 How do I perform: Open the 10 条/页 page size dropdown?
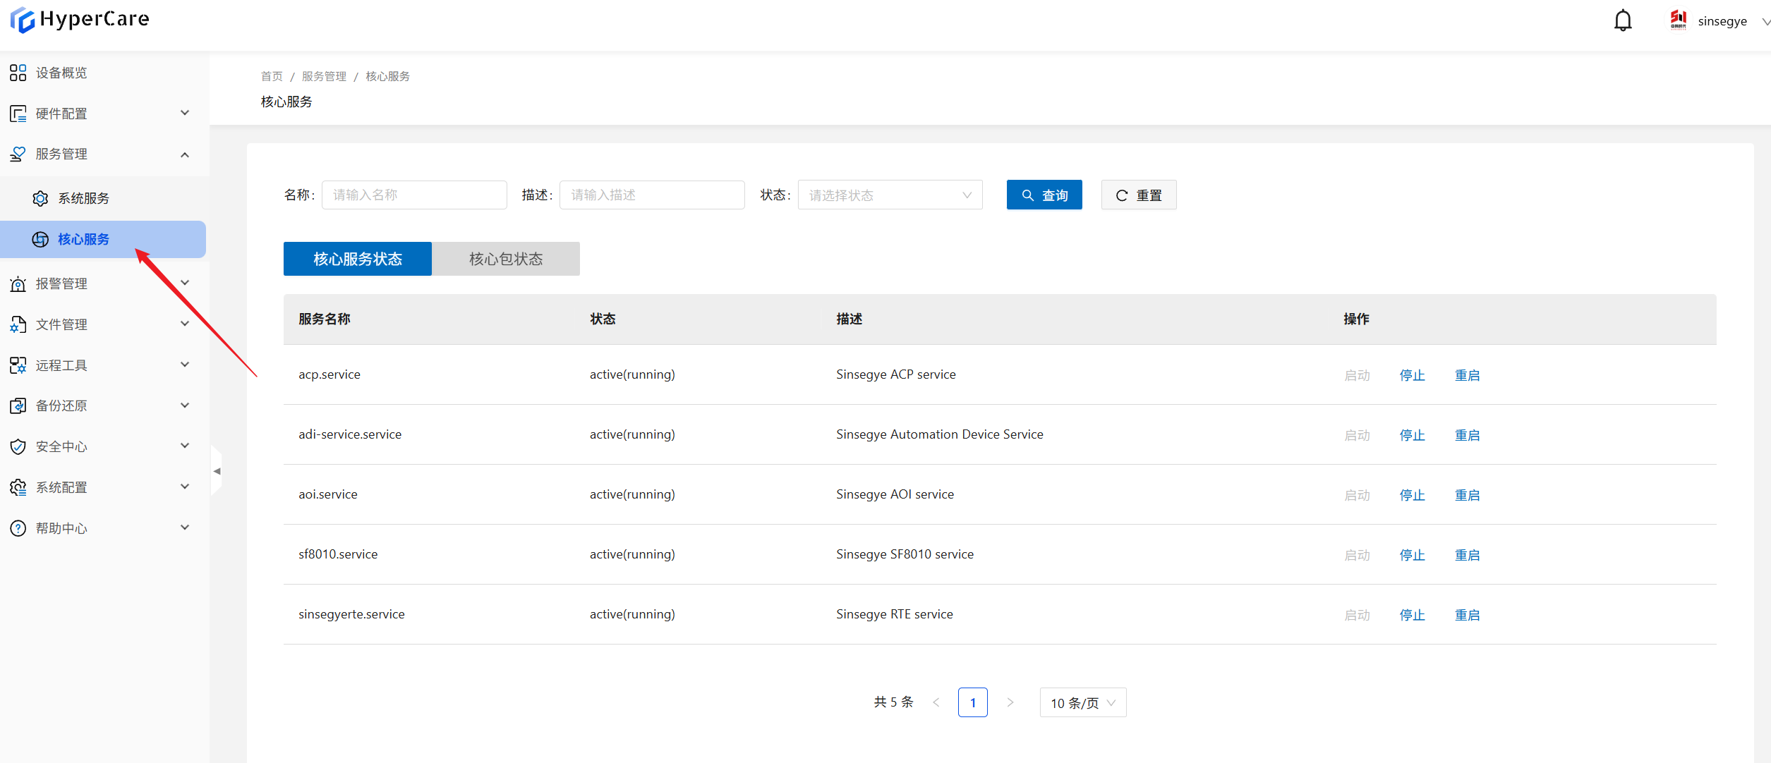pos(1082,702)
